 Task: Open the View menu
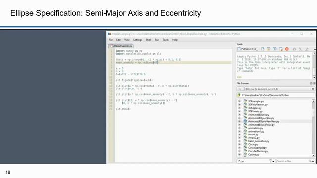(127, 40)
